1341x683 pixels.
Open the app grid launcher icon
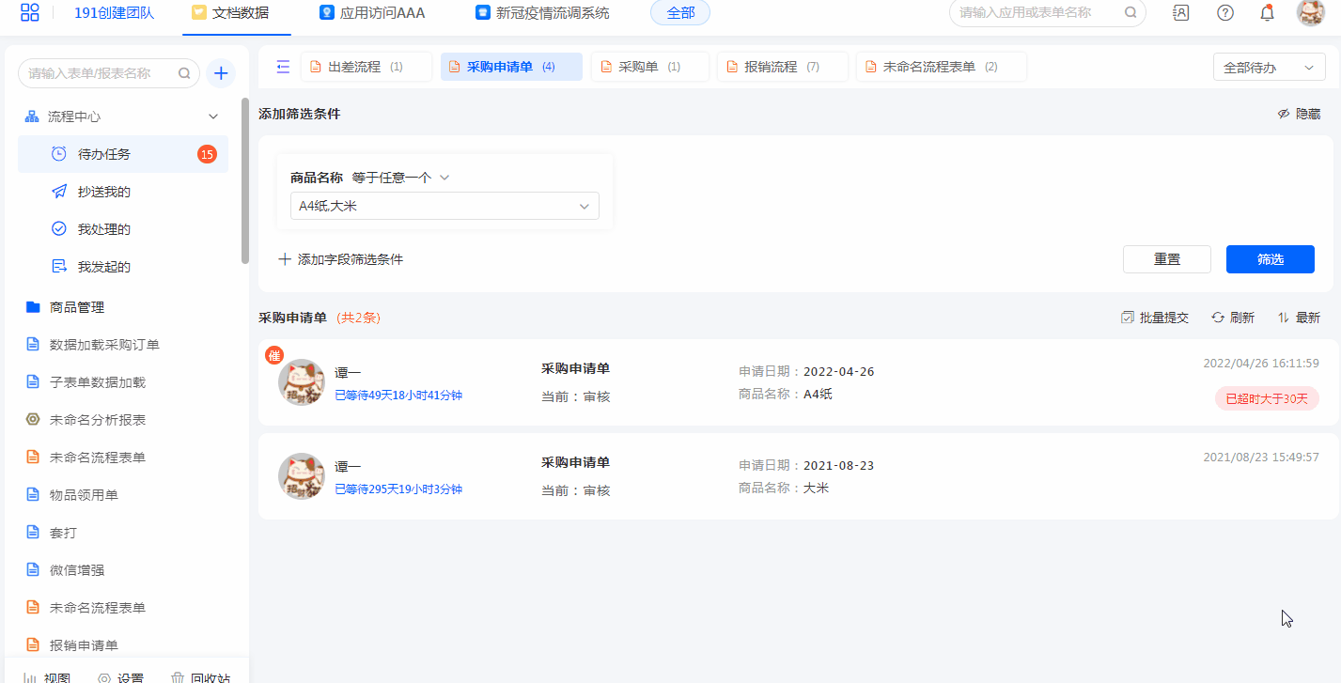click(x=30, y=13)
